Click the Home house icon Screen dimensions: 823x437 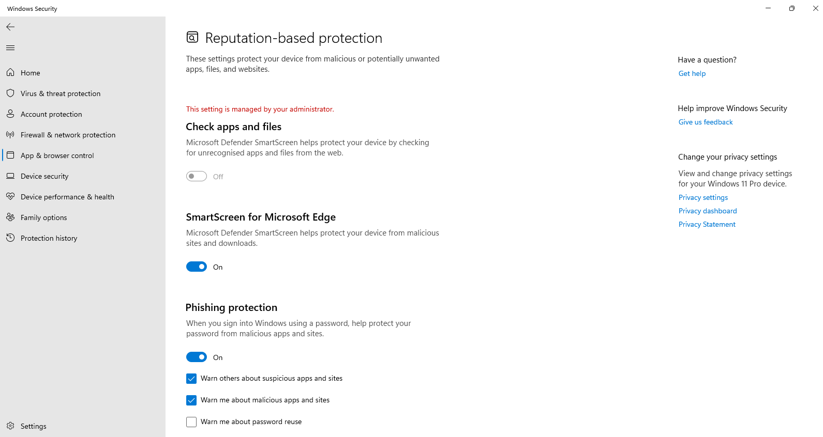pos(10,73)
